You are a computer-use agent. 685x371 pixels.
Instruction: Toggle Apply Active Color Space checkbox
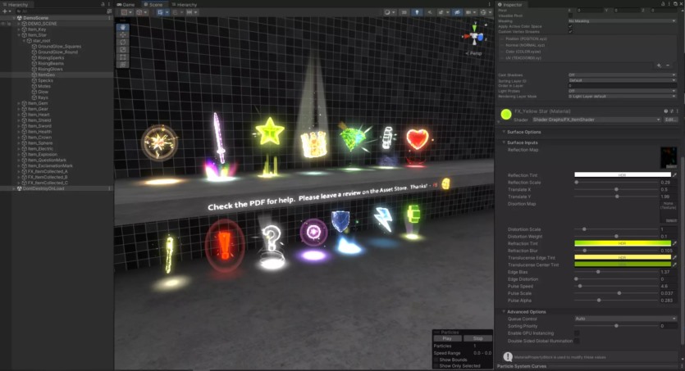(x=570, y=26)
